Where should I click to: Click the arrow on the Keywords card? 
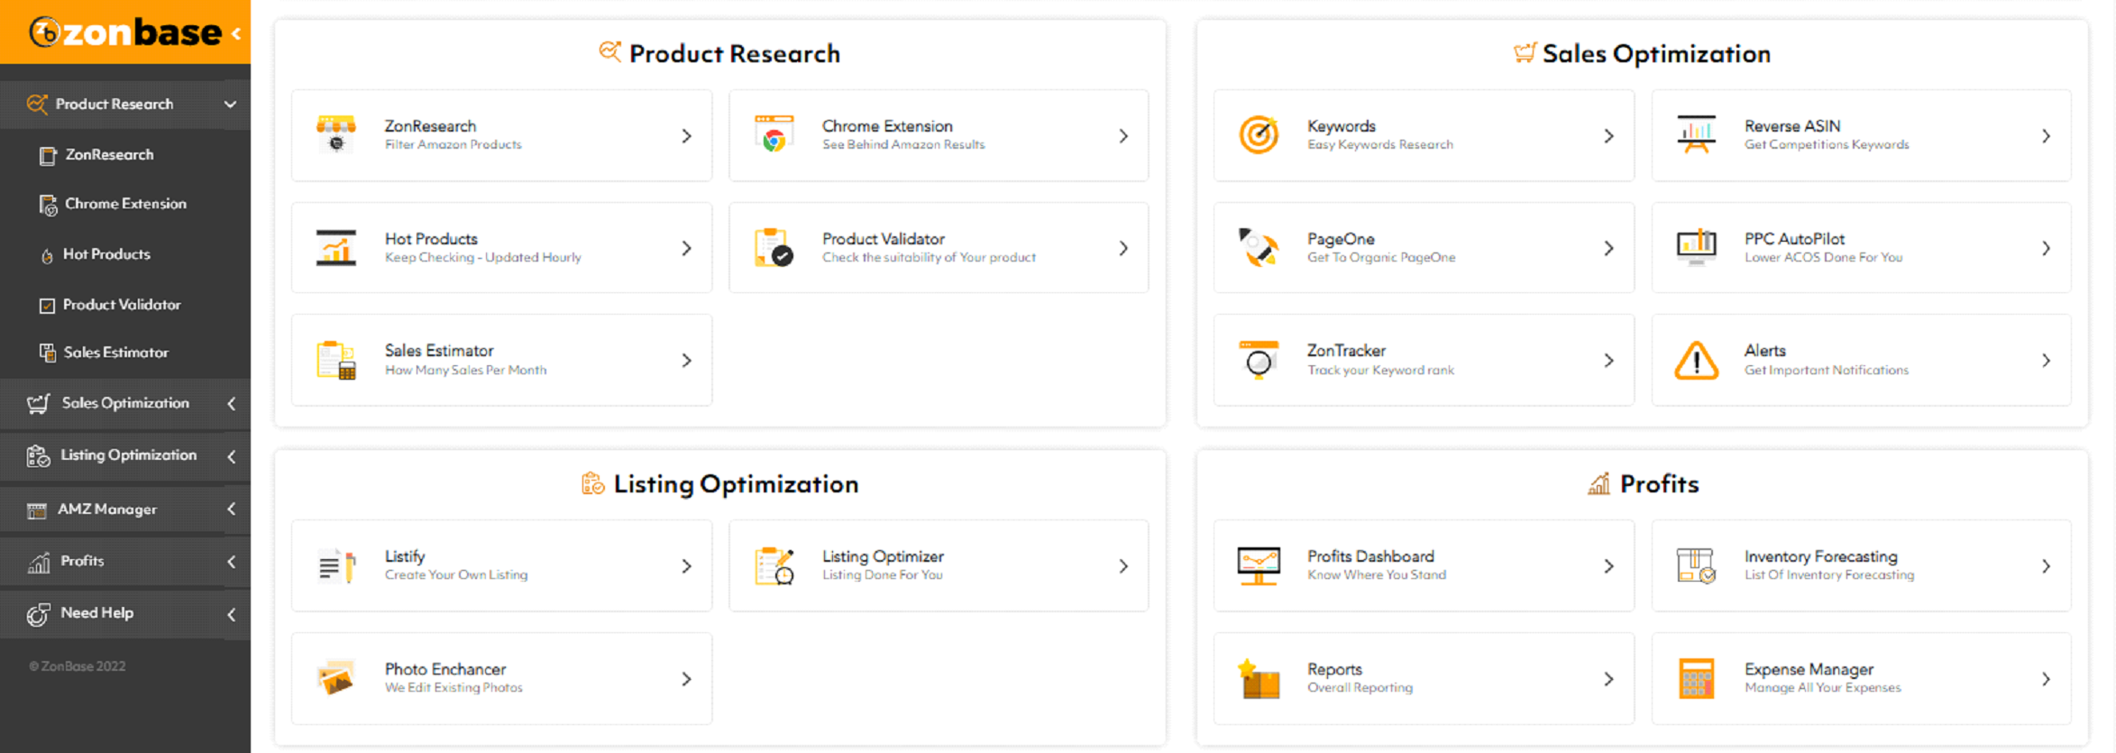1608,136
